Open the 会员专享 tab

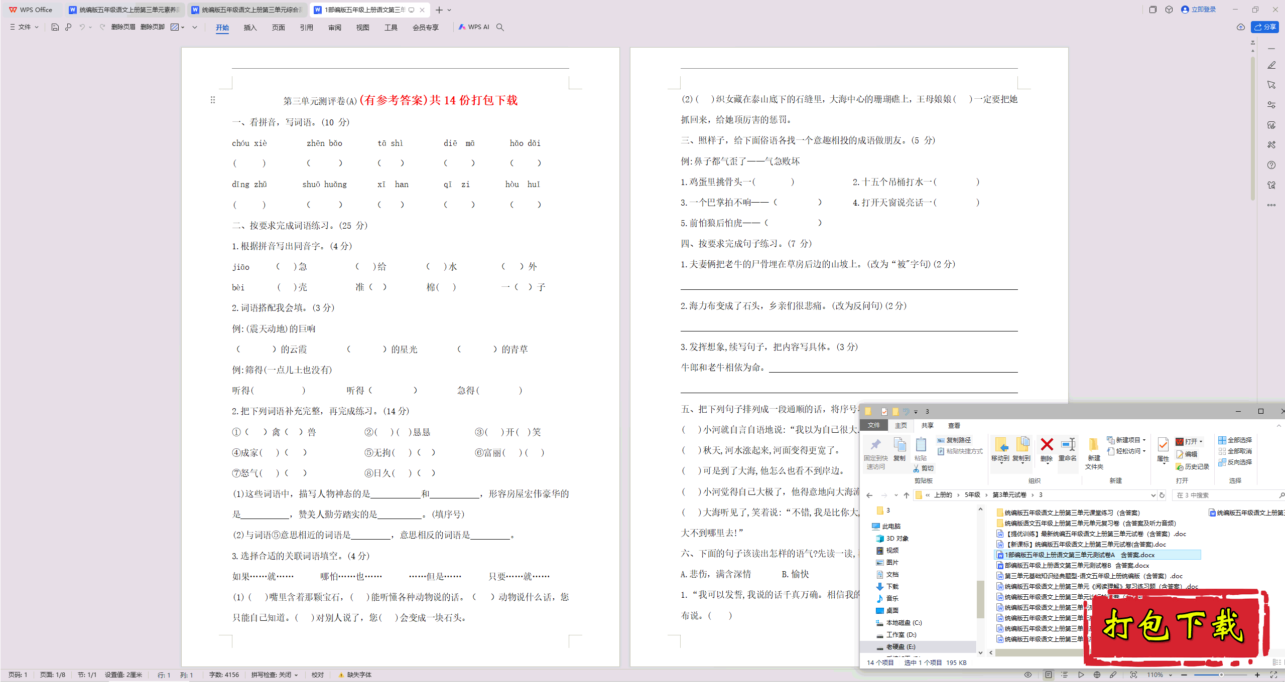[425, 28]
